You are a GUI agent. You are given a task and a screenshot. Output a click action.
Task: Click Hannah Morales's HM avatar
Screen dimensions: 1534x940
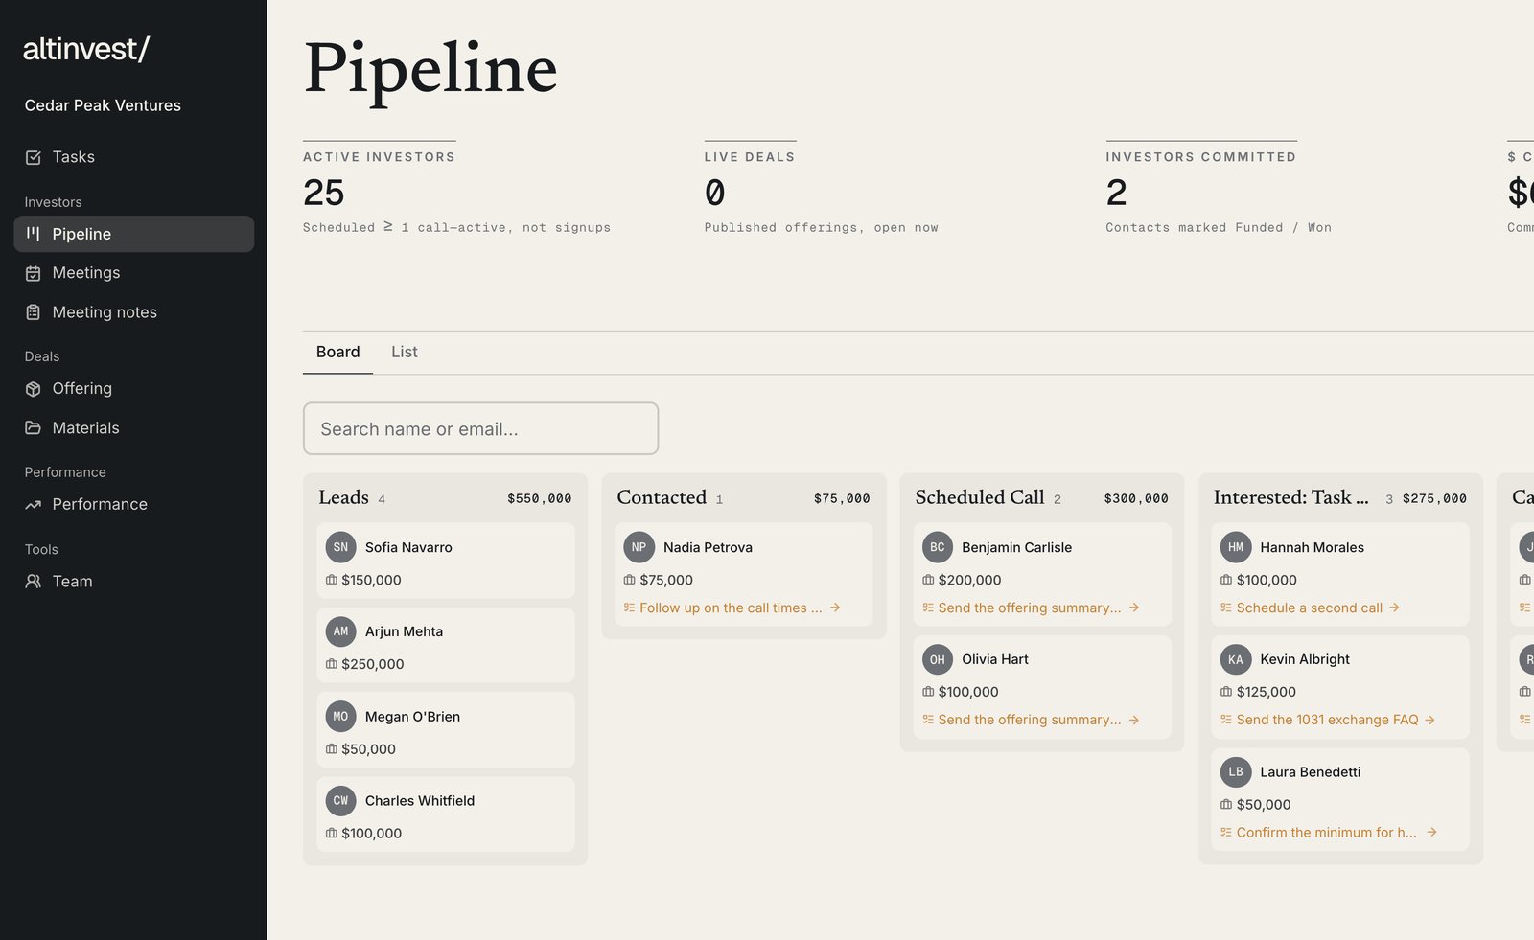click(1236, 547)
